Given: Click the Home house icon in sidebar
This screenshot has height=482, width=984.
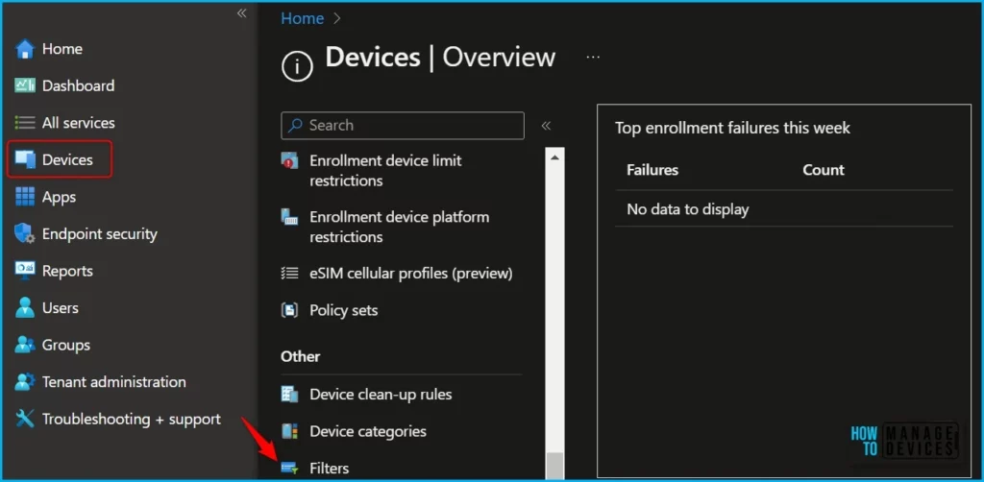Looking at the screenshot, I should [x=24, y=49].
